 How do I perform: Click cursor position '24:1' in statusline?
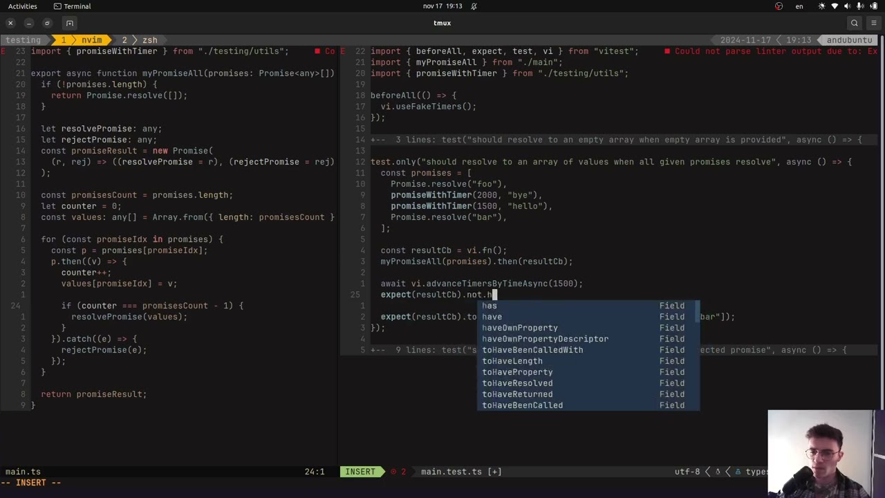(x=315, y=472)
